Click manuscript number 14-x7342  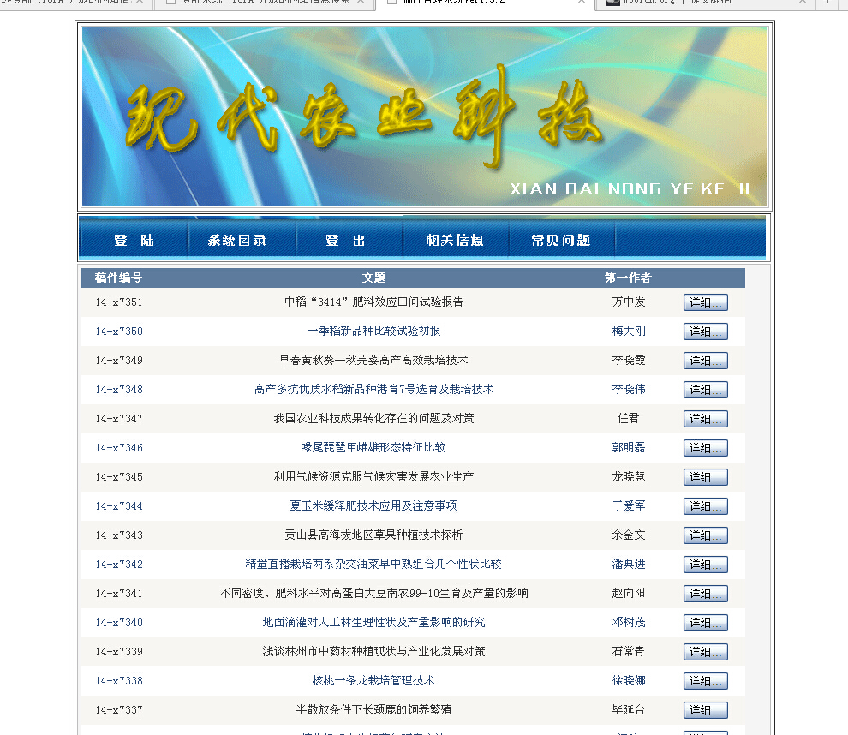coord(119,565)
